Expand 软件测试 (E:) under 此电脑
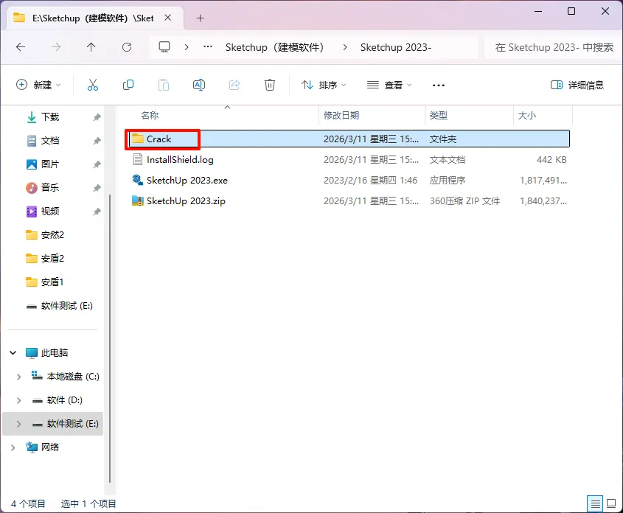Screen dimensions: 623x513 18,424
